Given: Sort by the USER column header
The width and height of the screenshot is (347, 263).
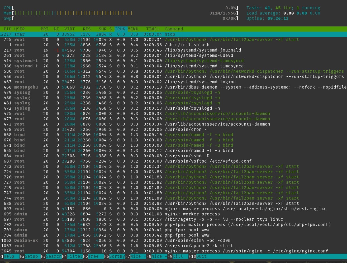Looking at the screenshot, I should [20, 29].
